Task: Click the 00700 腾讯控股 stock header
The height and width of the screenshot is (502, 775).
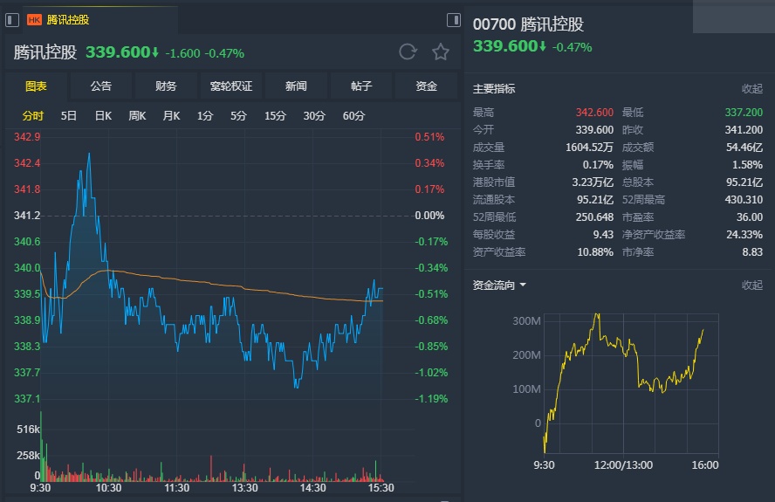Action: point(528,24)
